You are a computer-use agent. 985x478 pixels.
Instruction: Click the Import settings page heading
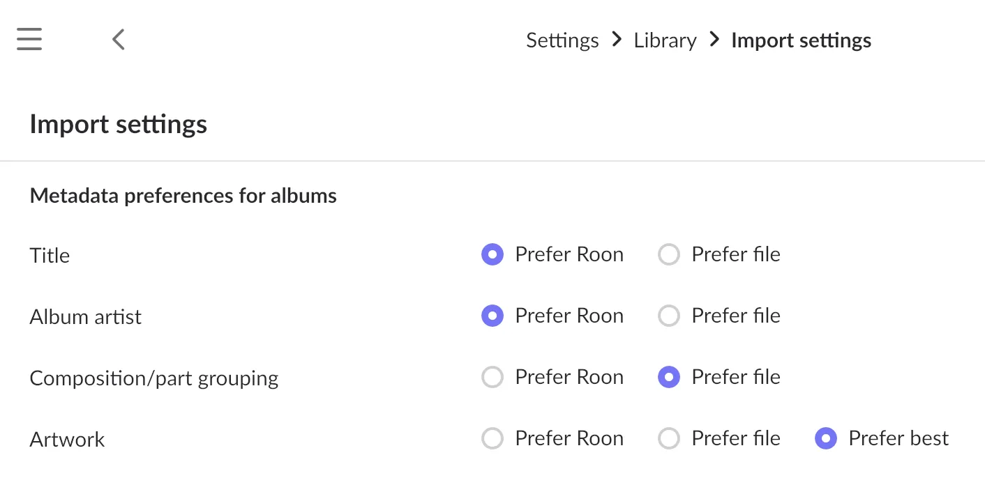pyautogui.click(x=118, y=124)
